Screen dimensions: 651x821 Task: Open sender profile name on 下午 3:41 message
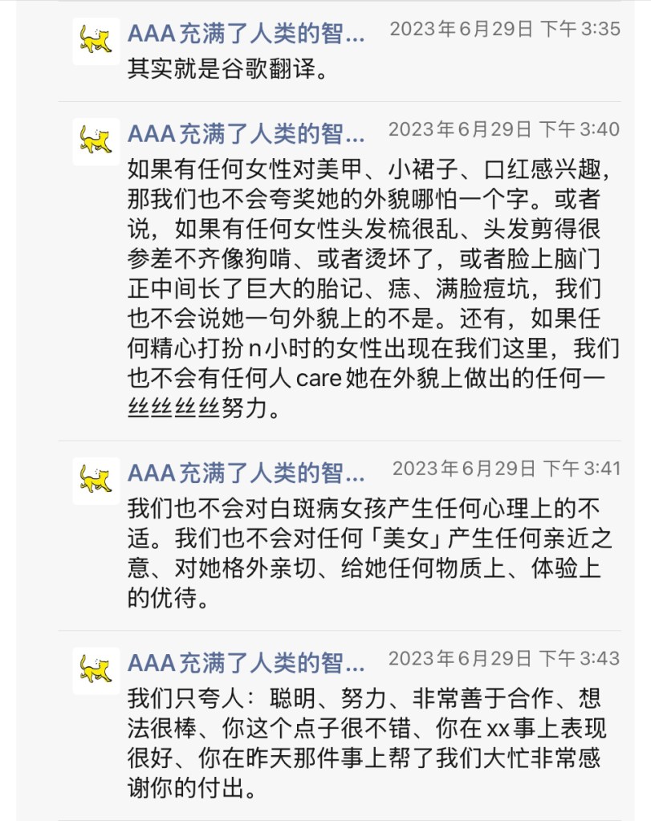tap(246, 473)
